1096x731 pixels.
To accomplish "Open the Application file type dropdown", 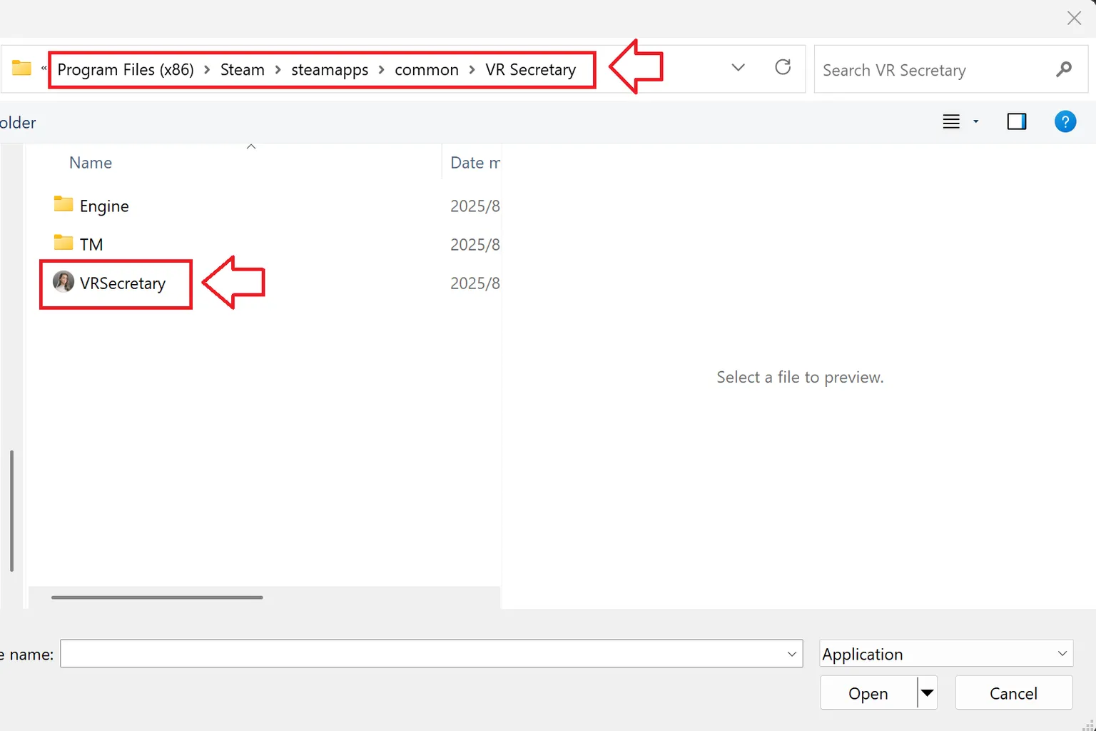I will (946, 654).
